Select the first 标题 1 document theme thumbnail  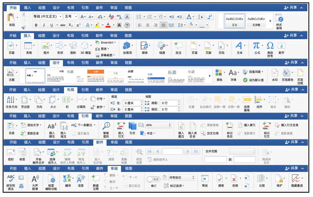coord(35,76)
